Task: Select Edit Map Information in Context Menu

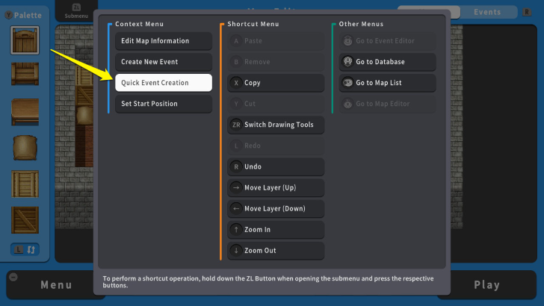Action: [164, 41]
